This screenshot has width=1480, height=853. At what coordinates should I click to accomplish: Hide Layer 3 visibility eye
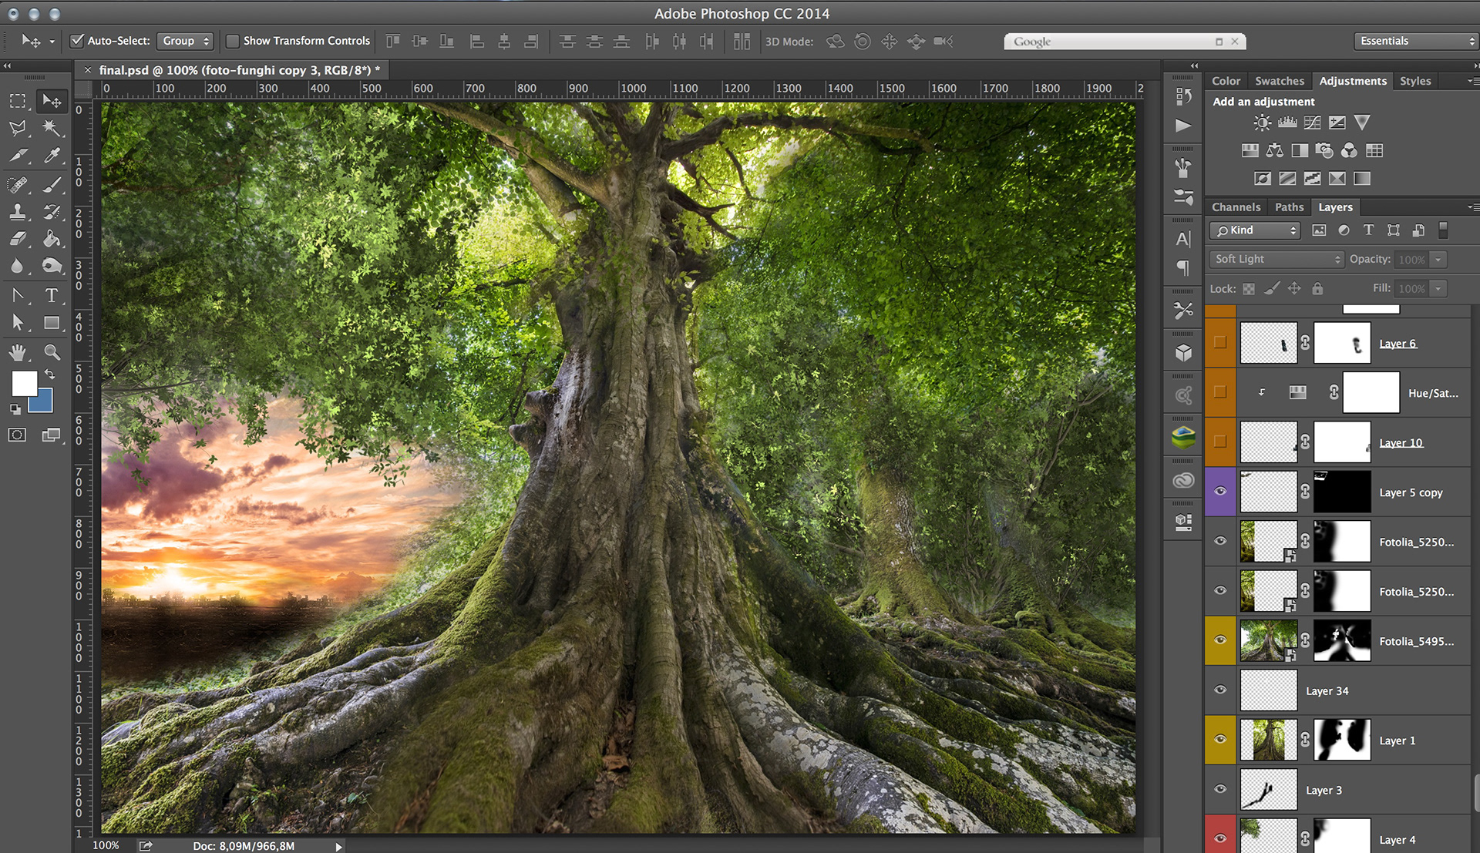1219,789
